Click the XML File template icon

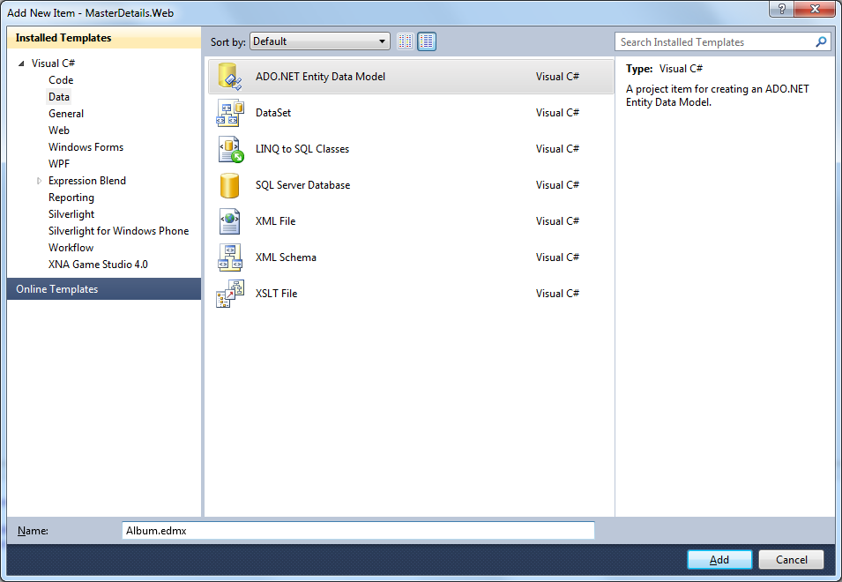tap(229, 221)
